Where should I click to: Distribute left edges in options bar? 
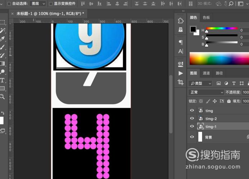pyautogui.click(x=163, y=4)
